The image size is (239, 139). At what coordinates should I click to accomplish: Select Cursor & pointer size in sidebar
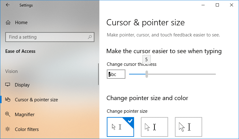36,100
